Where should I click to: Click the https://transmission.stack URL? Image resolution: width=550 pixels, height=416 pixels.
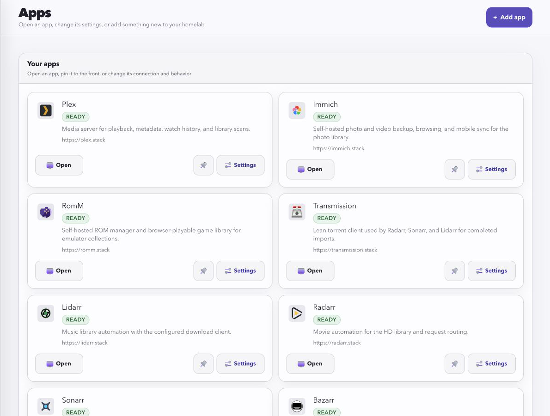pos(345,250)
